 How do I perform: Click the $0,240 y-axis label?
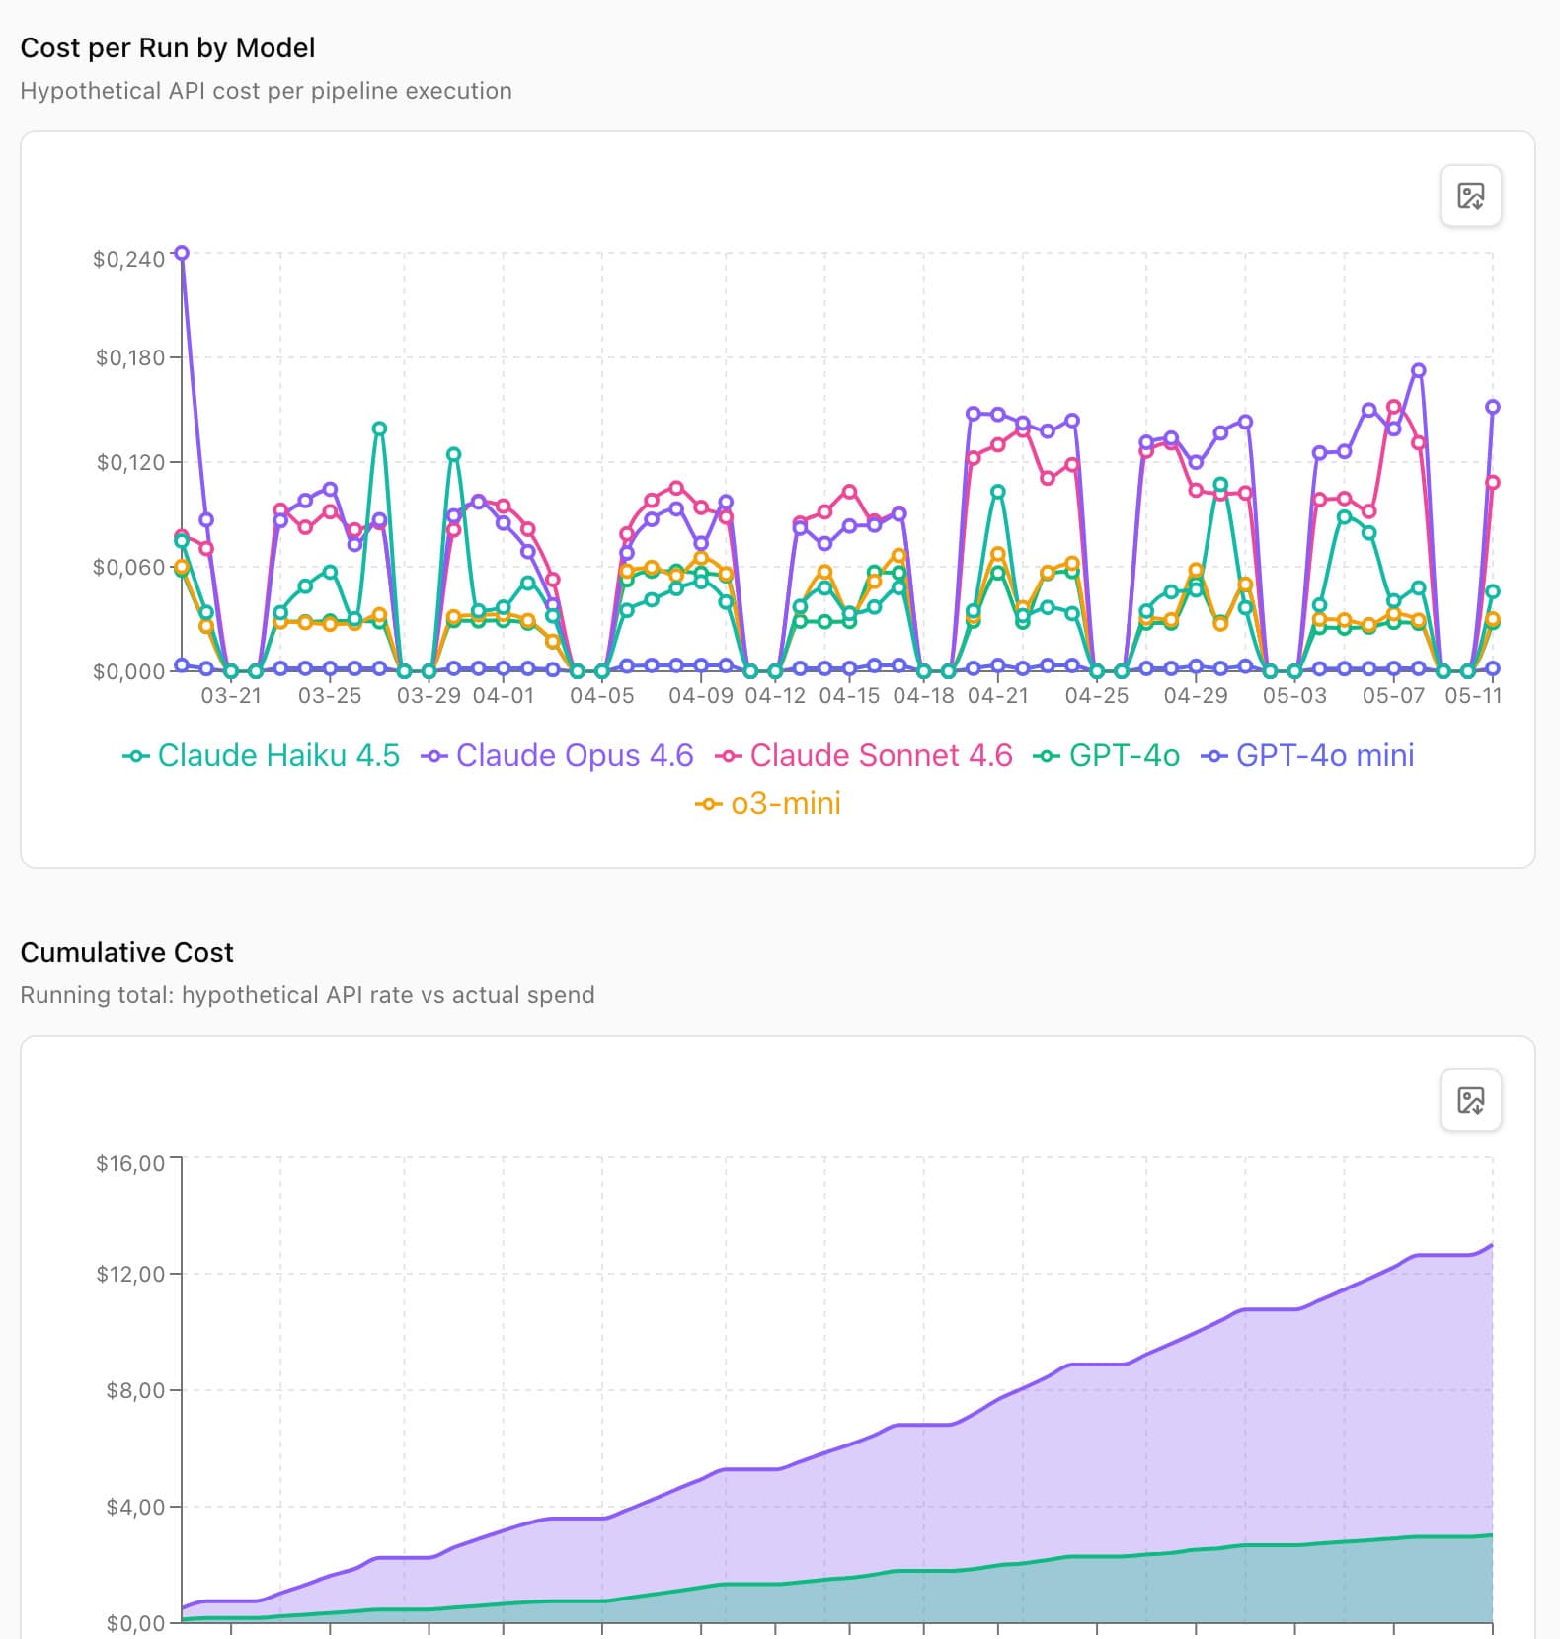[128, 260]
